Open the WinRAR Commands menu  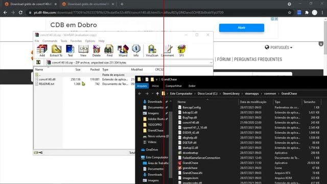50,41
